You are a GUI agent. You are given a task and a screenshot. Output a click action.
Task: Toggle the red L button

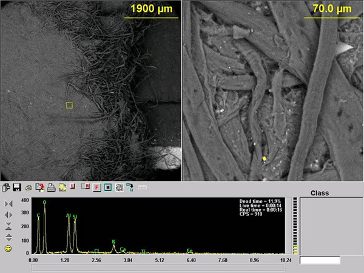click(x=73, y=186)
